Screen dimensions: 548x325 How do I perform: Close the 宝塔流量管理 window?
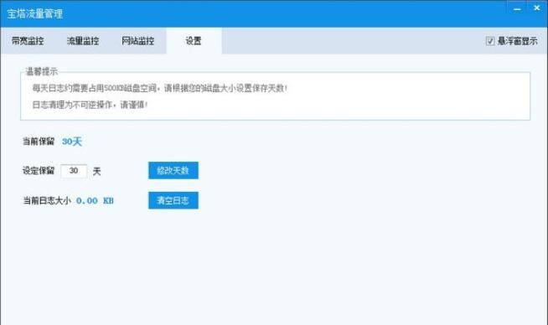coord(537,8)
